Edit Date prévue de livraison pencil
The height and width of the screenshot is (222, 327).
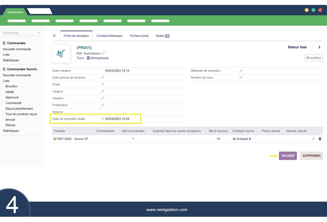pos(102,77)
